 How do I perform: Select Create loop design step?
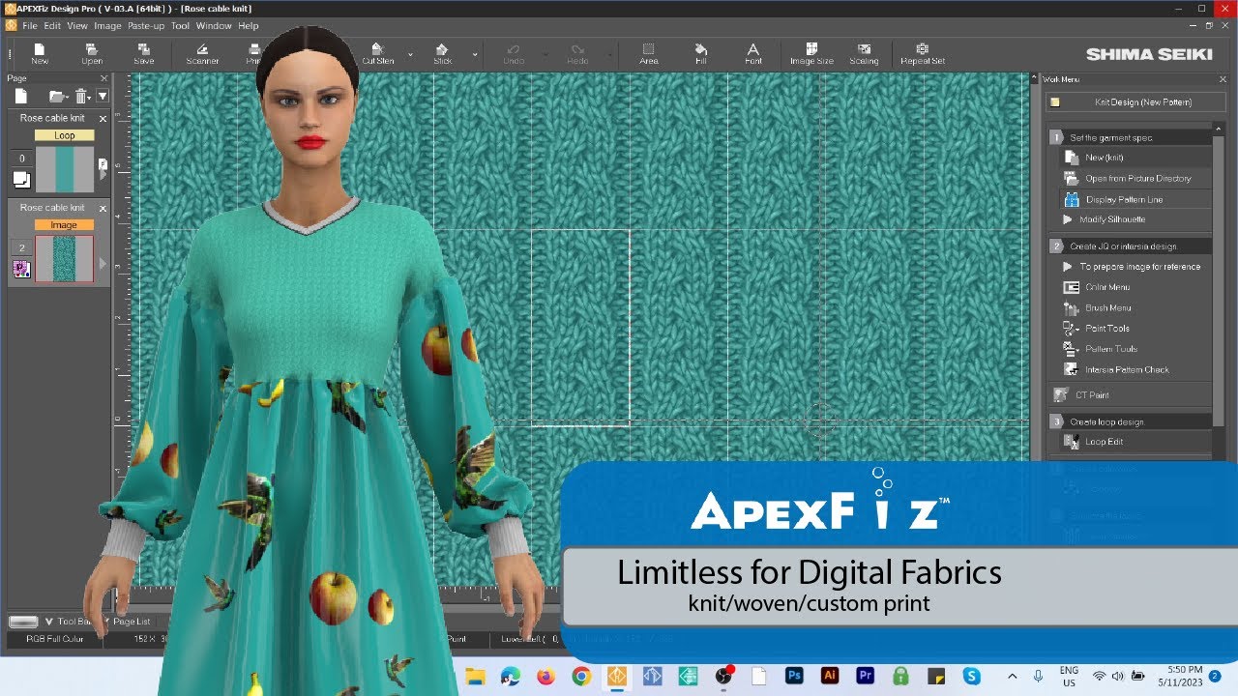1131,421
